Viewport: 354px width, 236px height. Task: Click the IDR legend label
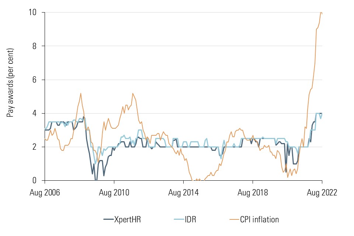tap(190, 219)
